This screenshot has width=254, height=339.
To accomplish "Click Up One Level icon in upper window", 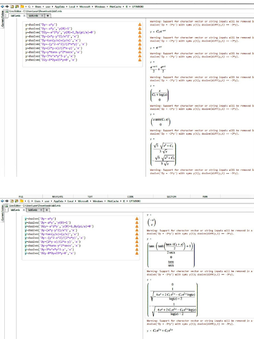I will (x=12, y=7).
